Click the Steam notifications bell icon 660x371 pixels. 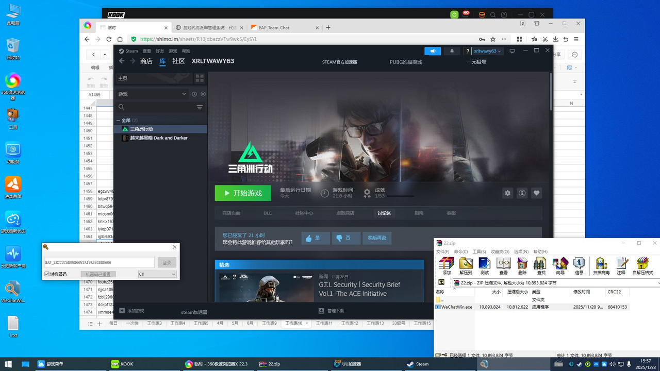[452, 51]
